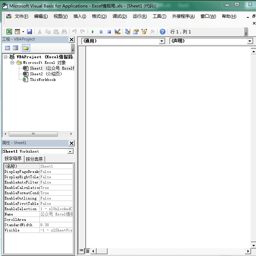Image resolution: width=256 pixels, height=256 pixels.
Task: Open the 窗口(W) menu
Action: [x=208, y=16]
